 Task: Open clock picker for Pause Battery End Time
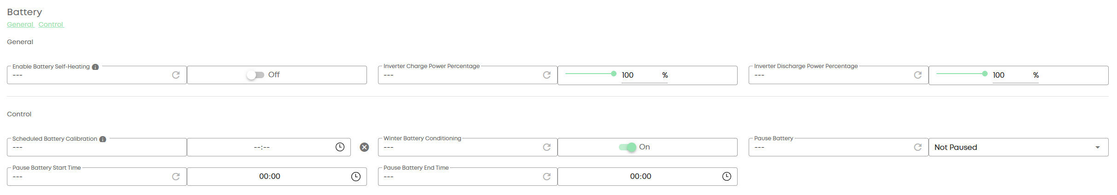[x=727, y=177]
